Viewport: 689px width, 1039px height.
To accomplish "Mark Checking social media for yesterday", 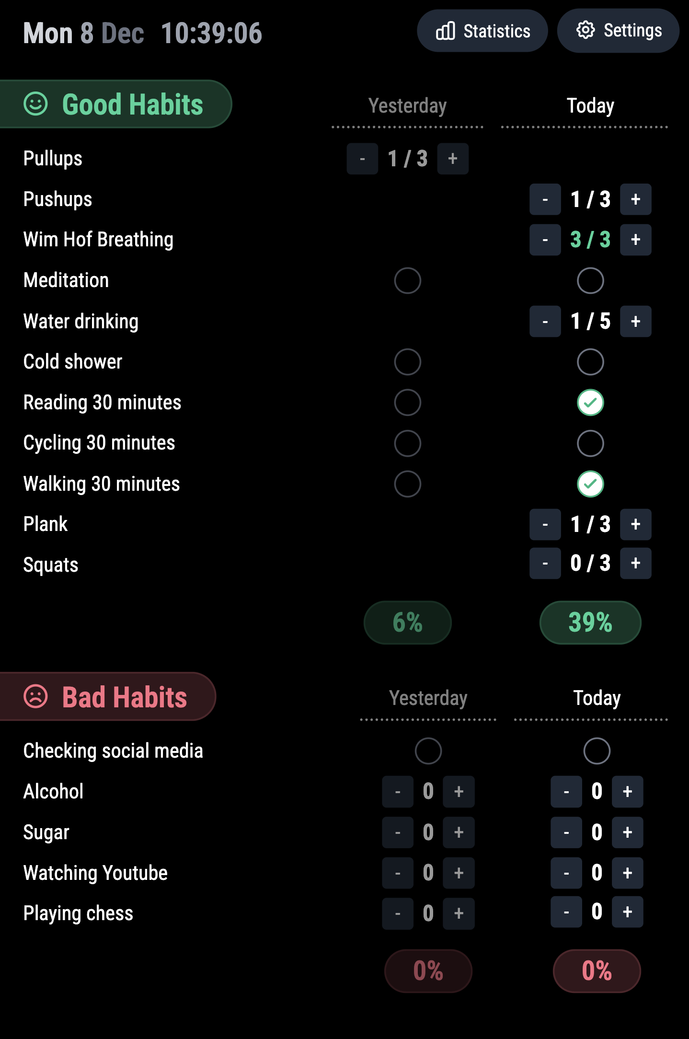I will click(x=428, y=750).
